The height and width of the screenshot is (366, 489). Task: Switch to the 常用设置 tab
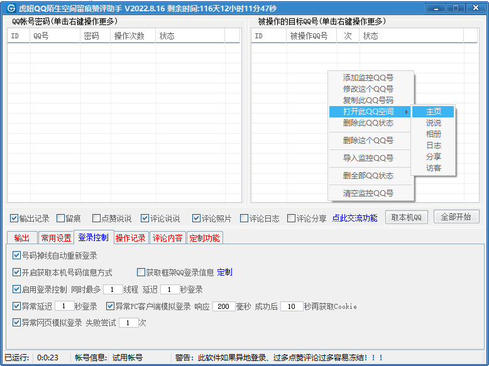56,238
